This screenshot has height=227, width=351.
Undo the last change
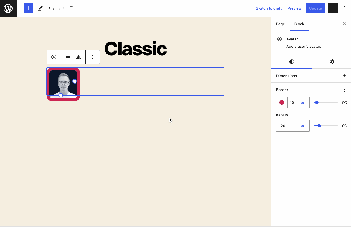[51, 8]
